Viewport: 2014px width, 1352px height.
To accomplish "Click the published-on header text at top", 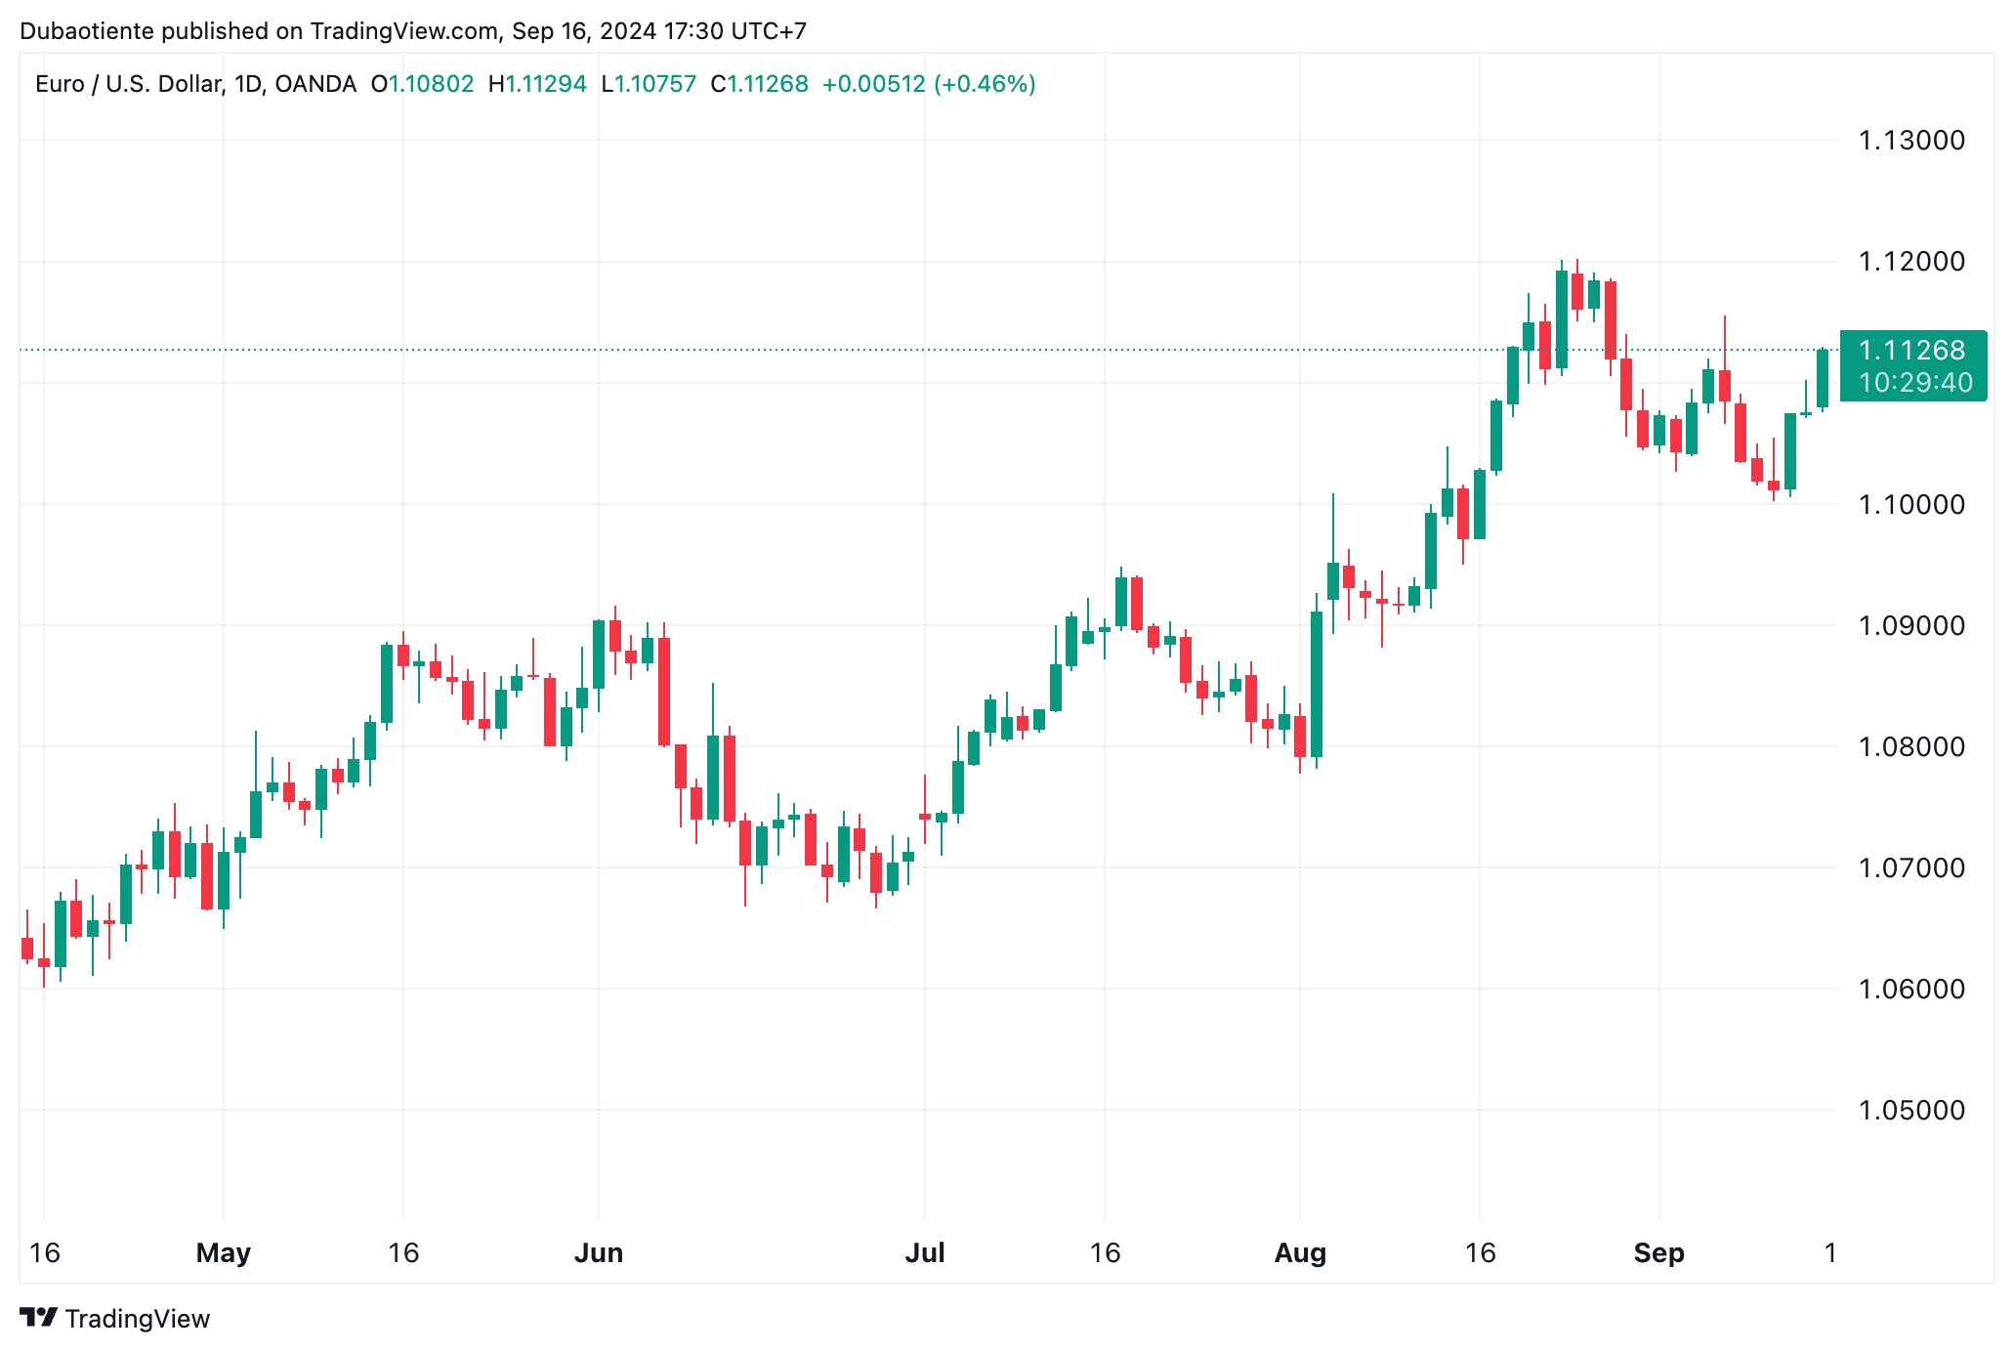I will pyautogui.click(x=413, y=31).
